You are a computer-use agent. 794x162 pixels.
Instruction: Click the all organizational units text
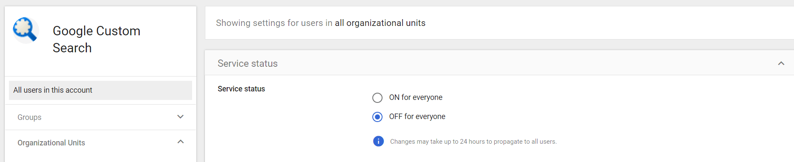pyautogui.click(x=380, y=23)
